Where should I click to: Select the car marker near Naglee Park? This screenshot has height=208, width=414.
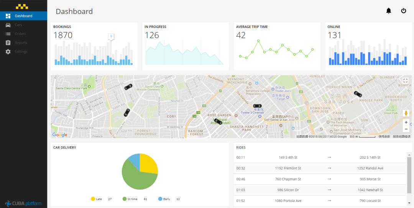coord(358,94)
